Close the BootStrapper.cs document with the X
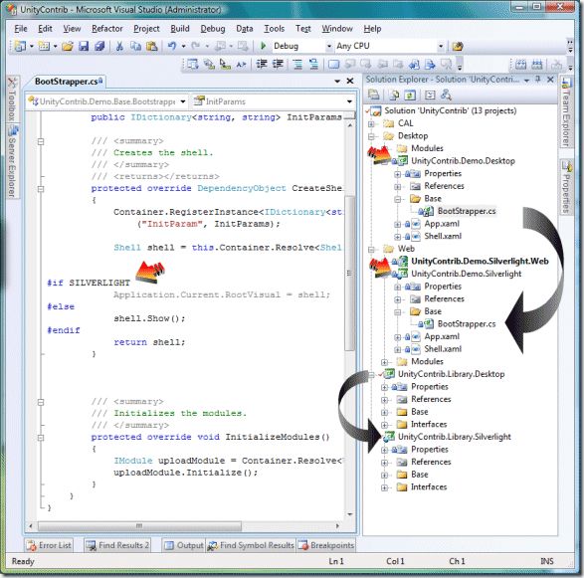Viewport: 584px width, 578px height. click(x=350, y=81)
